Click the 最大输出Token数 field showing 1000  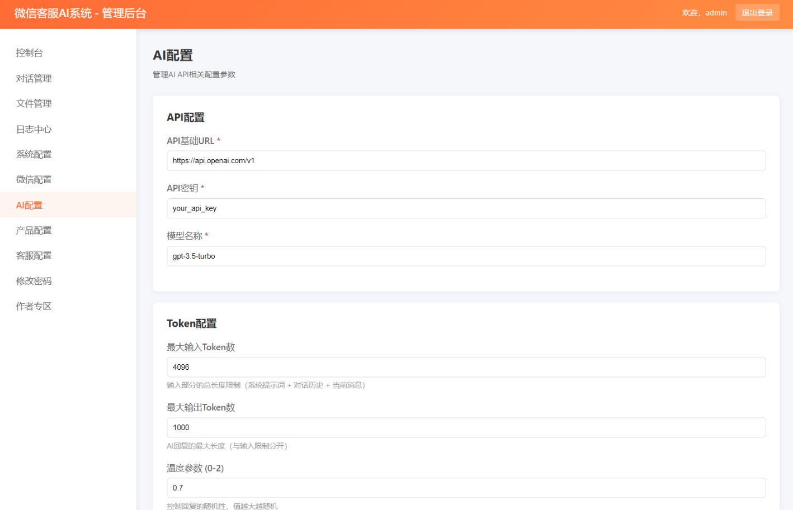tap(466, 427)
